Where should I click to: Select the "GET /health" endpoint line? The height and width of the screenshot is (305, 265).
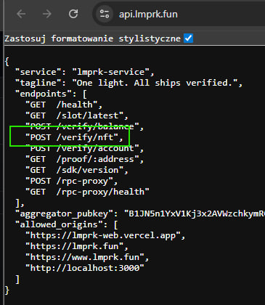tap(64, 105)
